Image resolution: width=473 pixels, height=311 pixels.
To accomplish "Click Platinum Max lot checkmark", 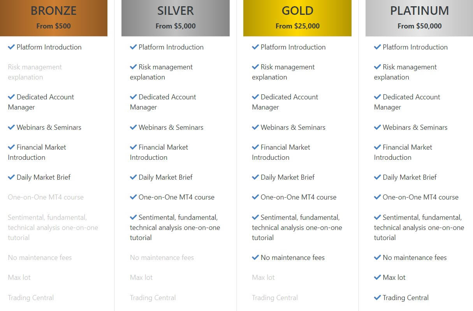I will 377,277.
